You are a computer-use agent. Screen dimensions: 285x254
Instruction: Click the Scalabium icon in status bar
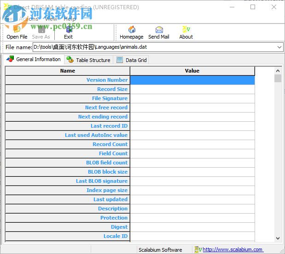pos(198,249)
